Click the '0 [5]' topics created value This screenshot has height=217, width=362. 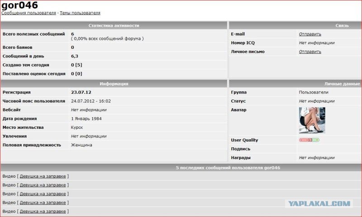(x=76, y=65)
